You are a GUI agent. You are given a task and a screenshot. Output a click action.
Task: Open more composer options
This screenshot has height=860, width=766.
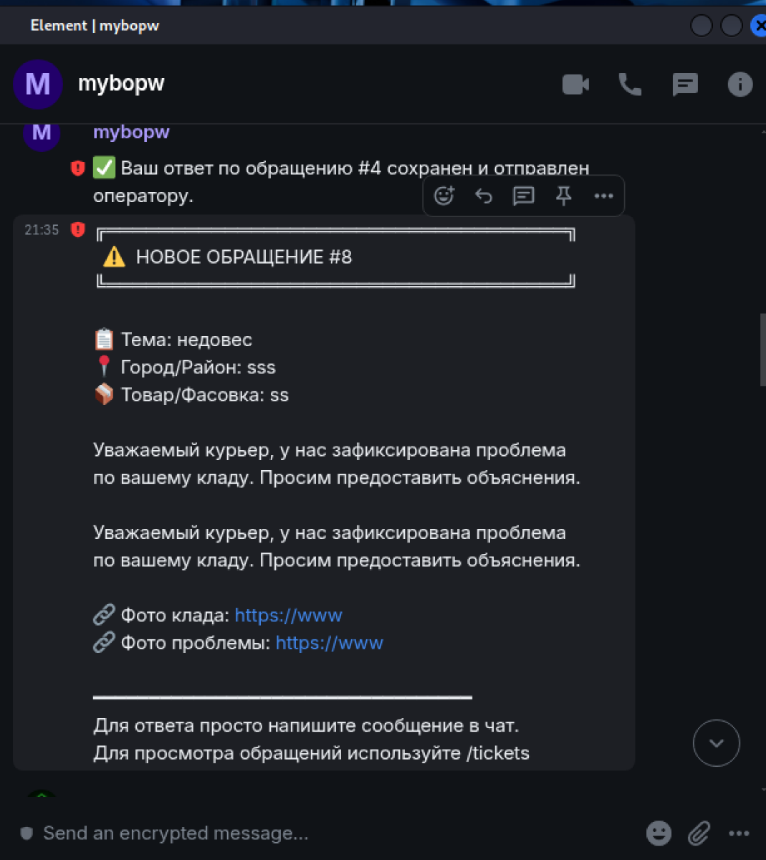(739, 833)
